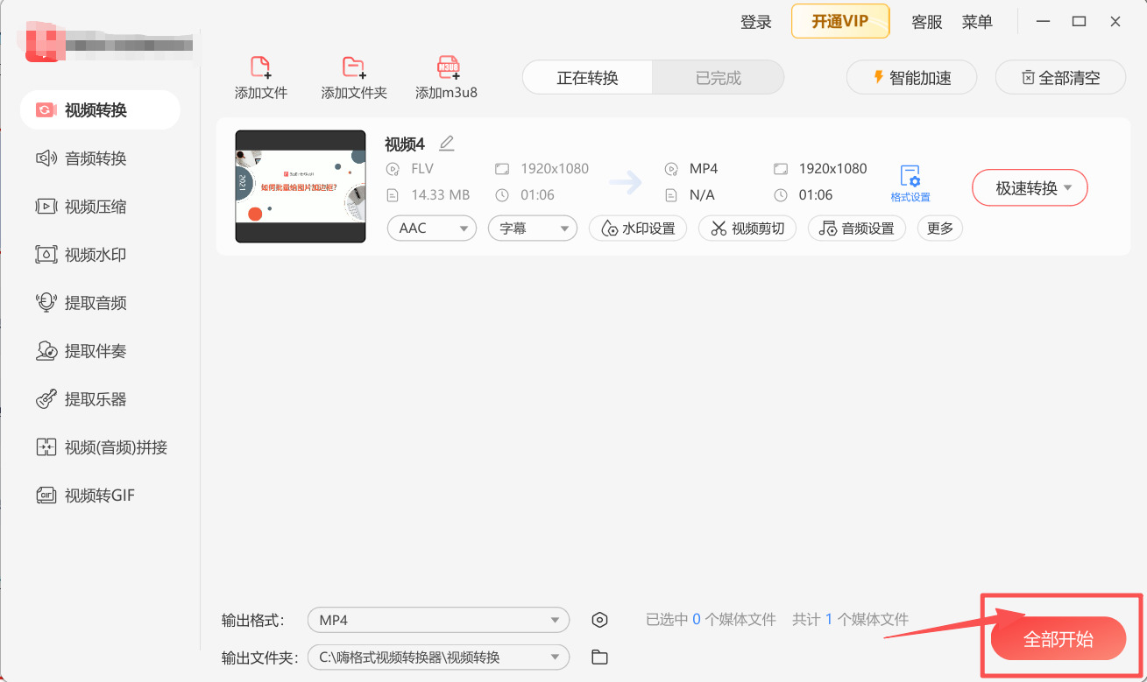Toggle the preview eye next to output format
The image size is (1147, 682).
[599, 619]
